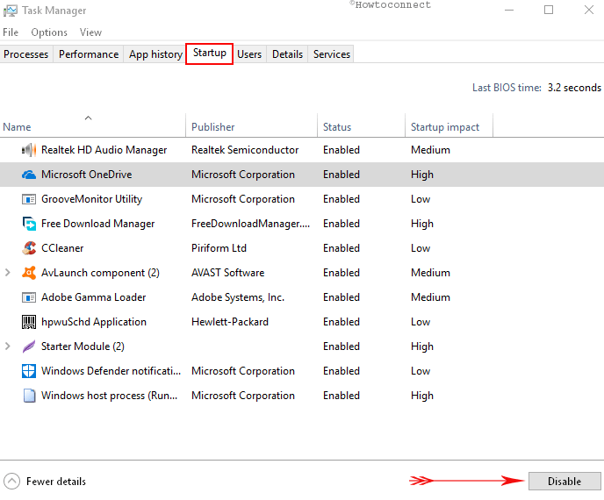Select the Microsoft OneDrive entry name
This screenshot has height=500, width=604.
[87, 175]
